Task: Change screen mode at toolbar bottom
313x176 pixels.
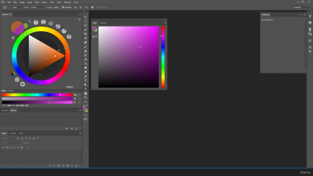Action: tap(86, 119)
